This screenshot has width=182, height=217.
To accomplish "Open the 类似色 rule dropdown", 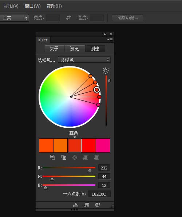I will point(84,60).
